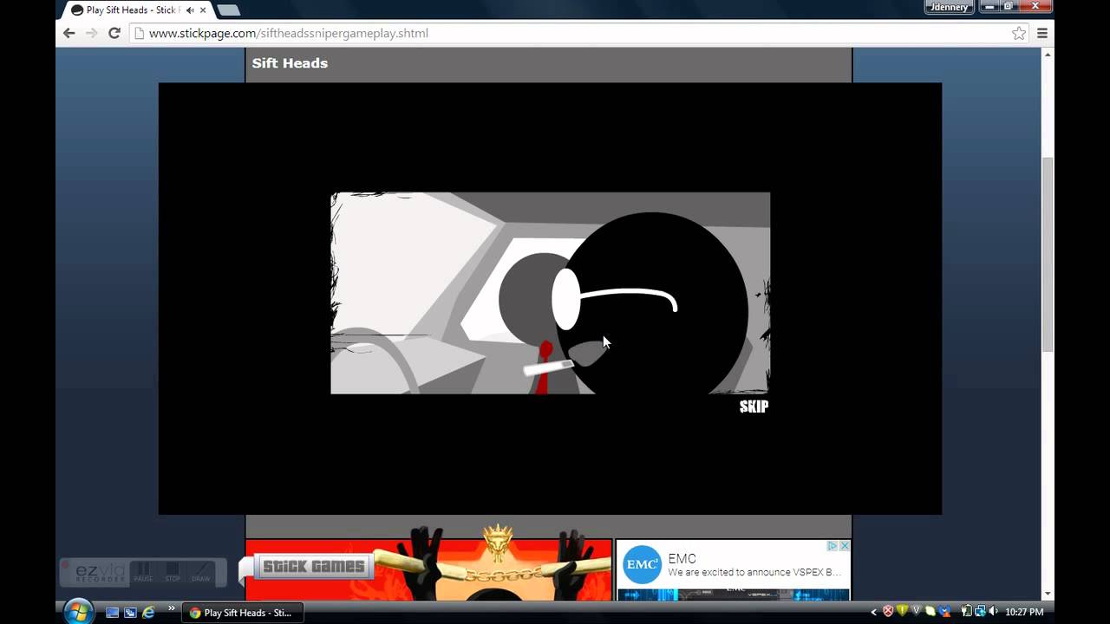The width and height of the screenshot is (1110, 624).
Task: Bookmark page with the star icon
Action: tap(1019, 33)
